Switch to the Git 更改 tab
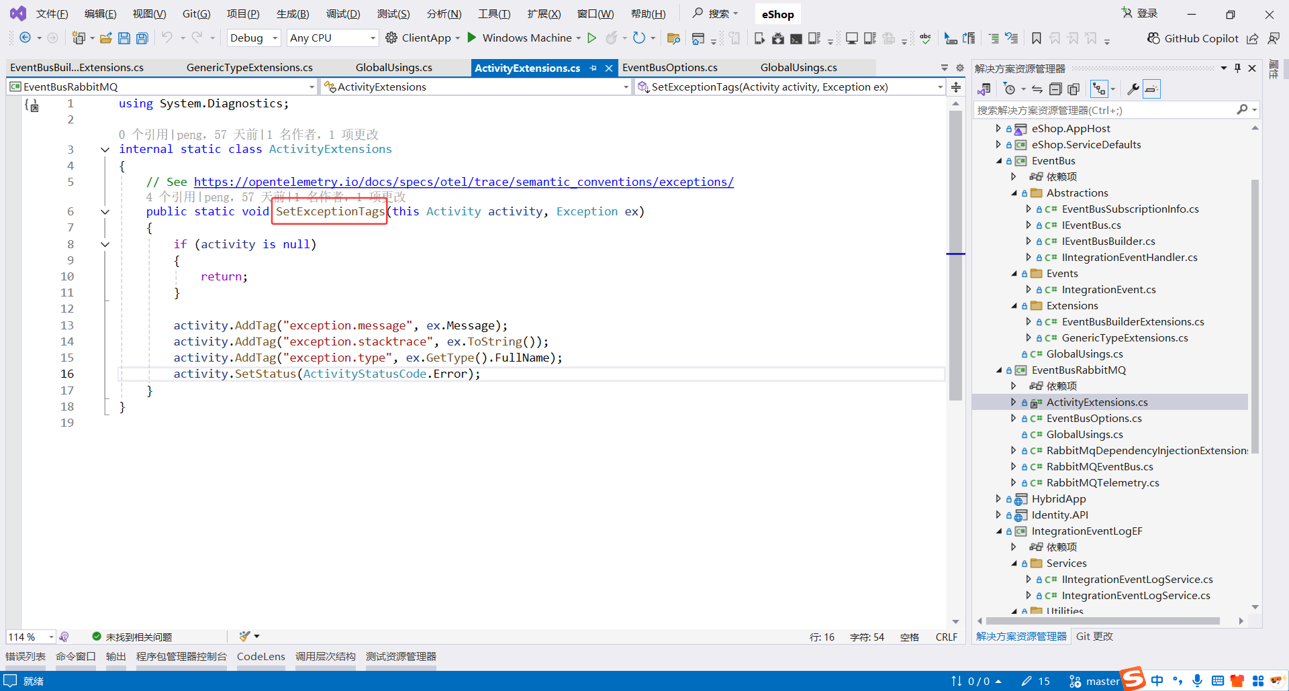 click(1094, 636)
